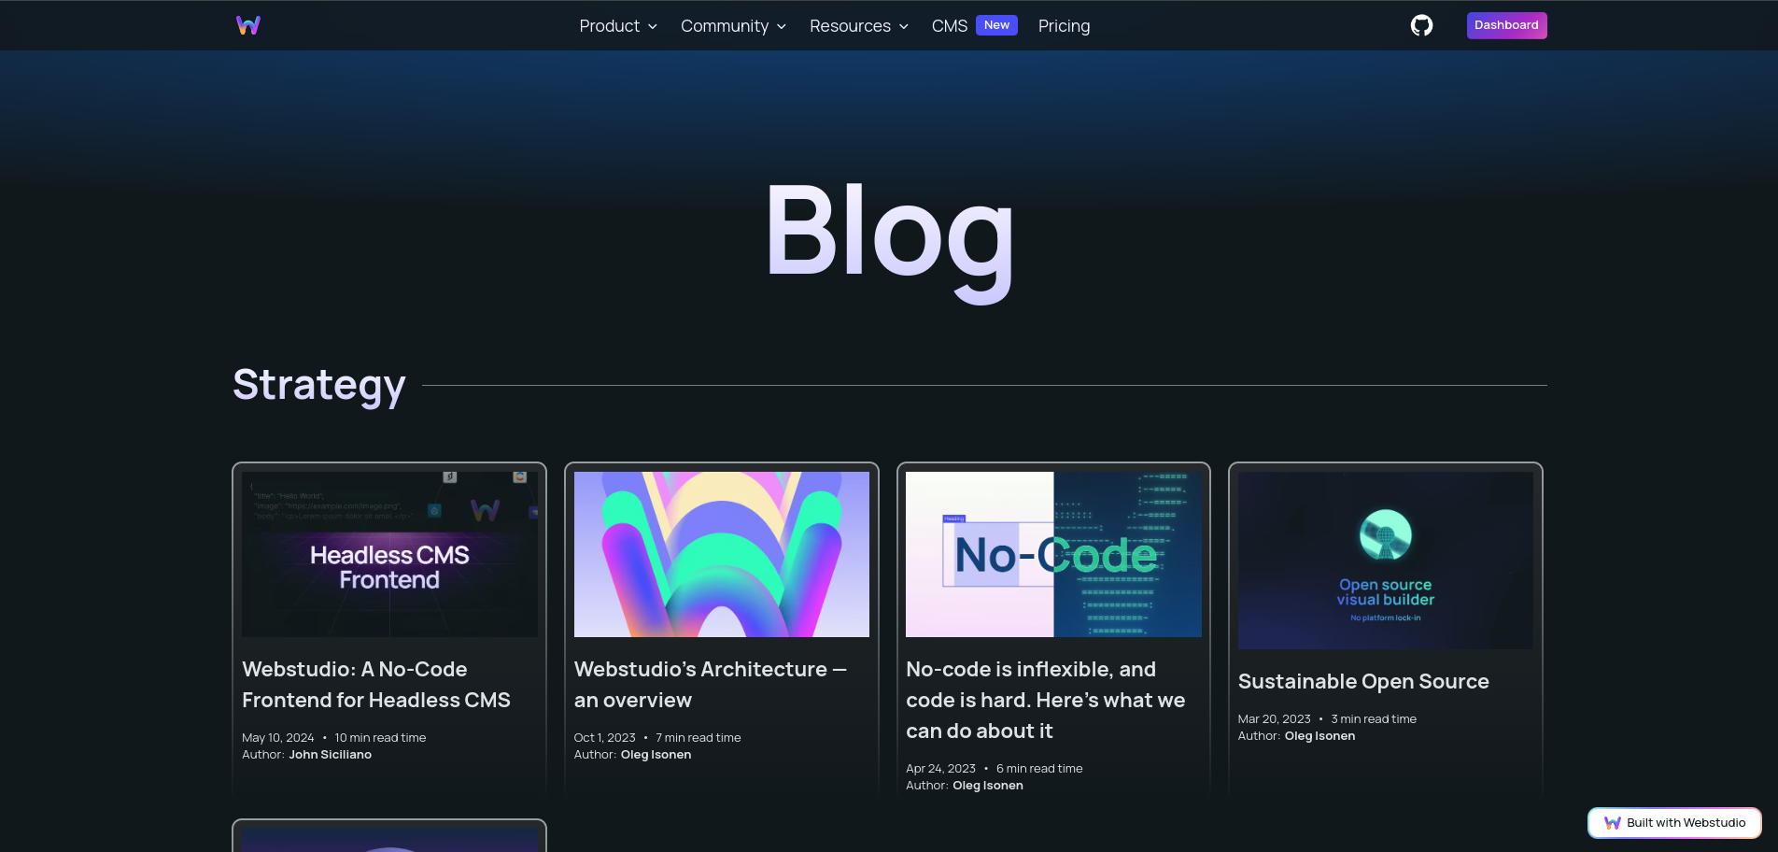
Task: Click Oleg Isonen under the No-code article
Action: click(988, 786)
